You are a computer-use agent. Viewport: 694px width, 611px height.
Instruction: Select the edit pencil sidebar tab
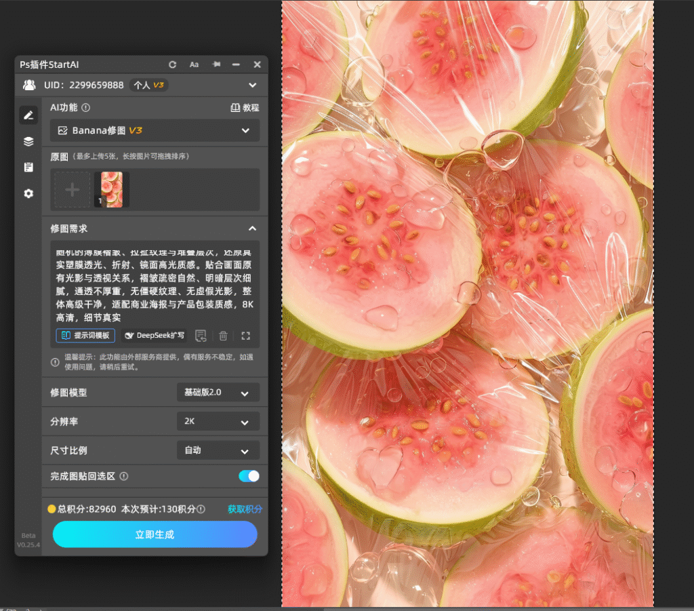pyautogui.click(x=28, y=115)
